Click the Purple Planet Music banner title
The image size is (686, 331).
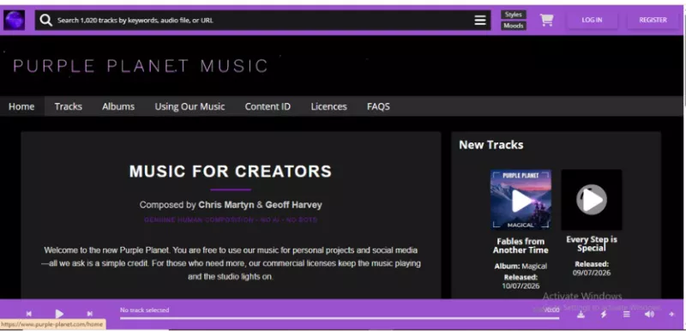140,66
